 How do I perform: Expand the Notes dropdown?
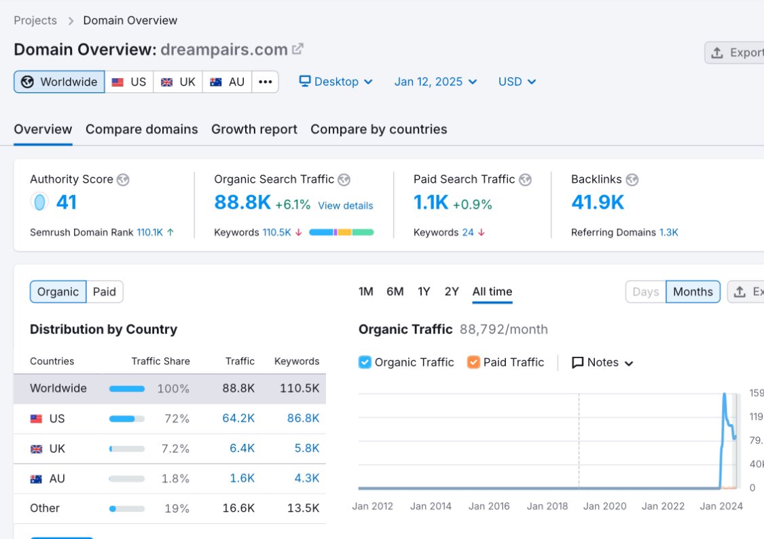point(602,362)
